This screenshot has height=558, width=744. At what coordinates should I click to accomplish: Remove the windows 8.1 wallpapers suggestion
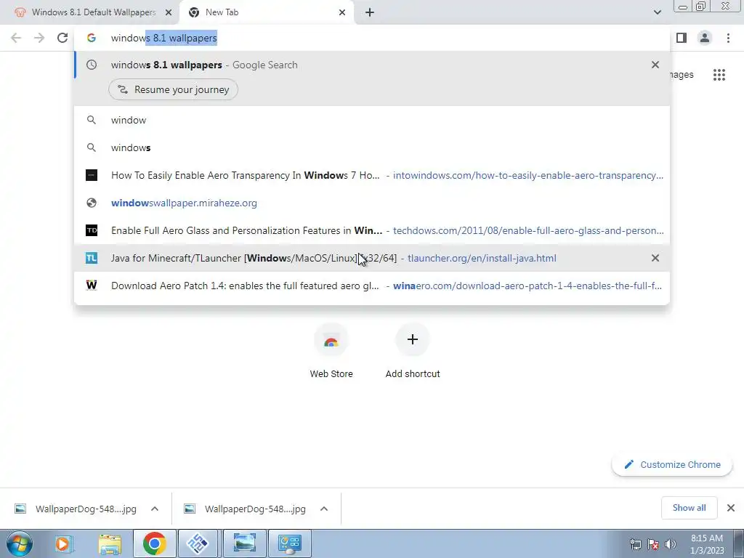(655, 65)
